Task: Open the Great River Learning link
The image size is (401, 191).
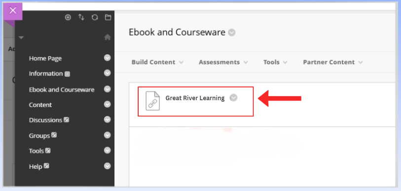Action: click(195, 98)
